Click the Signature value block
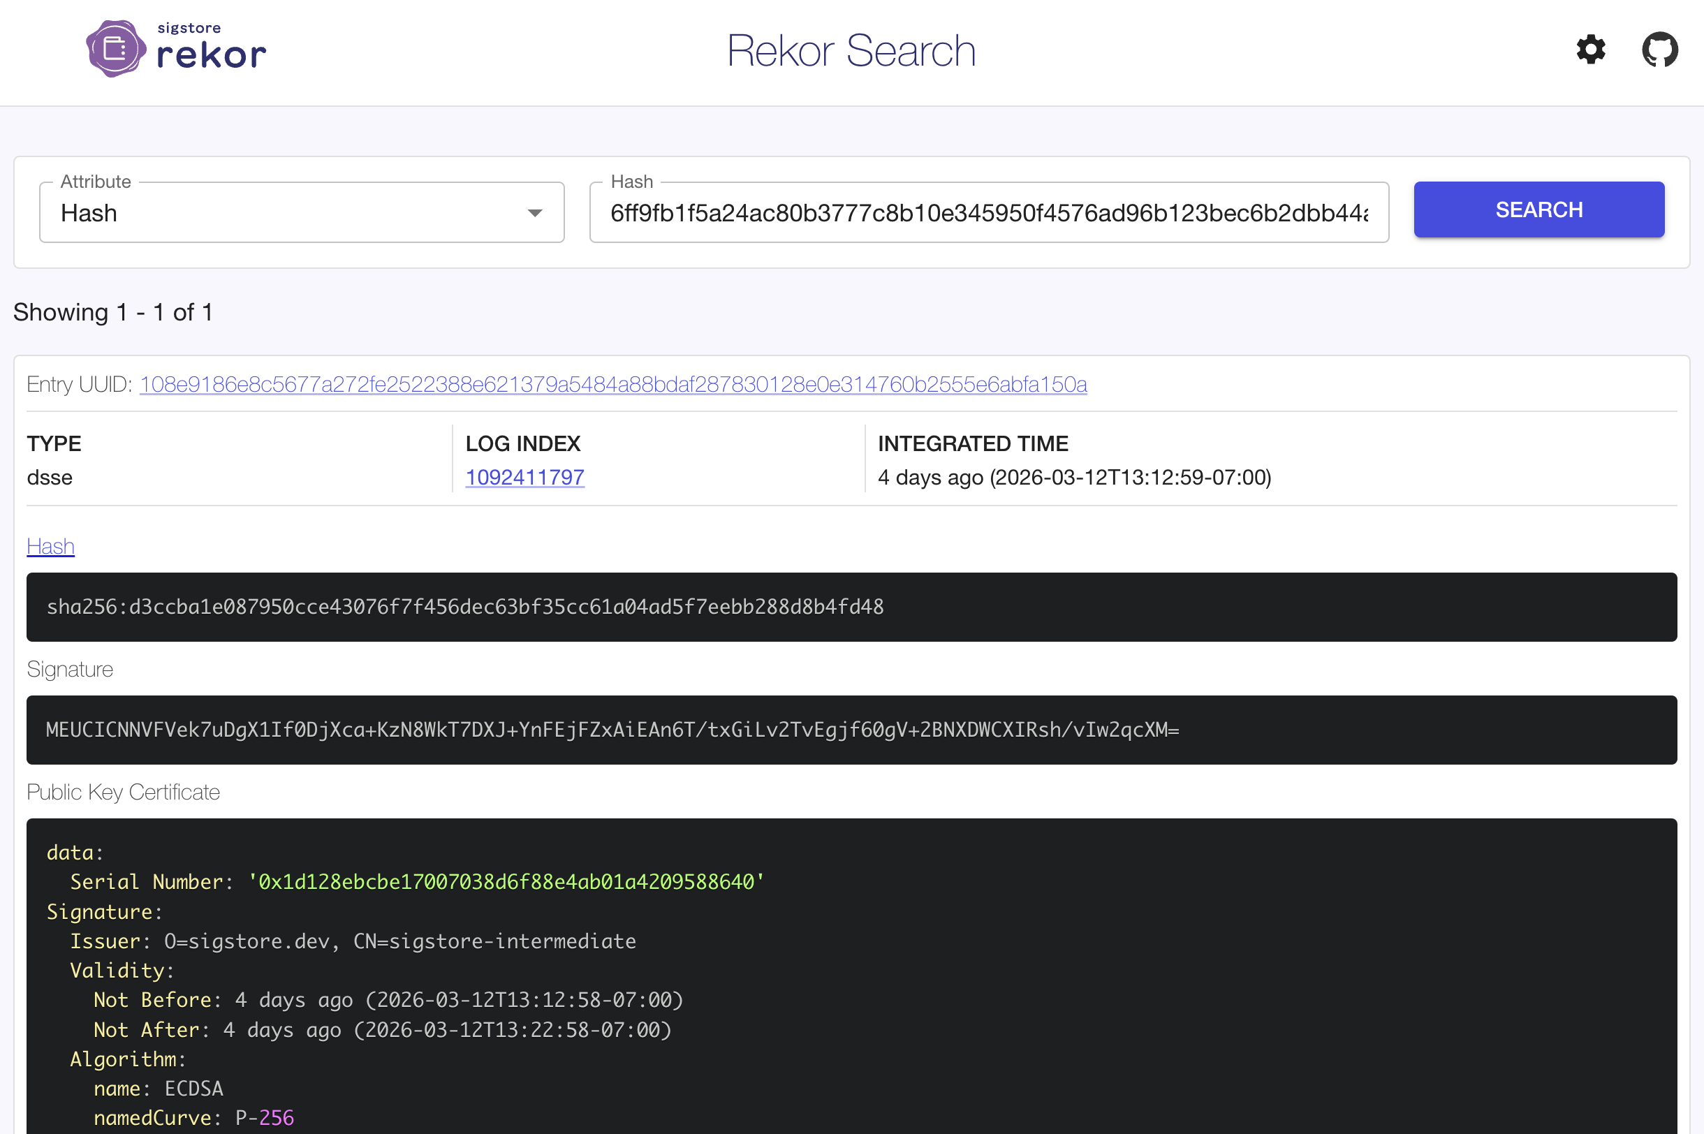Image resolution: width=1704 pixels, height=1134 pixels. pyautogui.click(x=612, y=730)
